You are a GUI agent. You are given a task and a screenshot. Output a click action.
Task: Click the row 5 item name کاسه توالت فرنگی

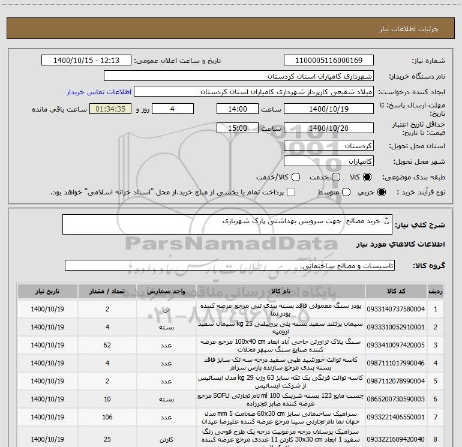tap(281, 381)
